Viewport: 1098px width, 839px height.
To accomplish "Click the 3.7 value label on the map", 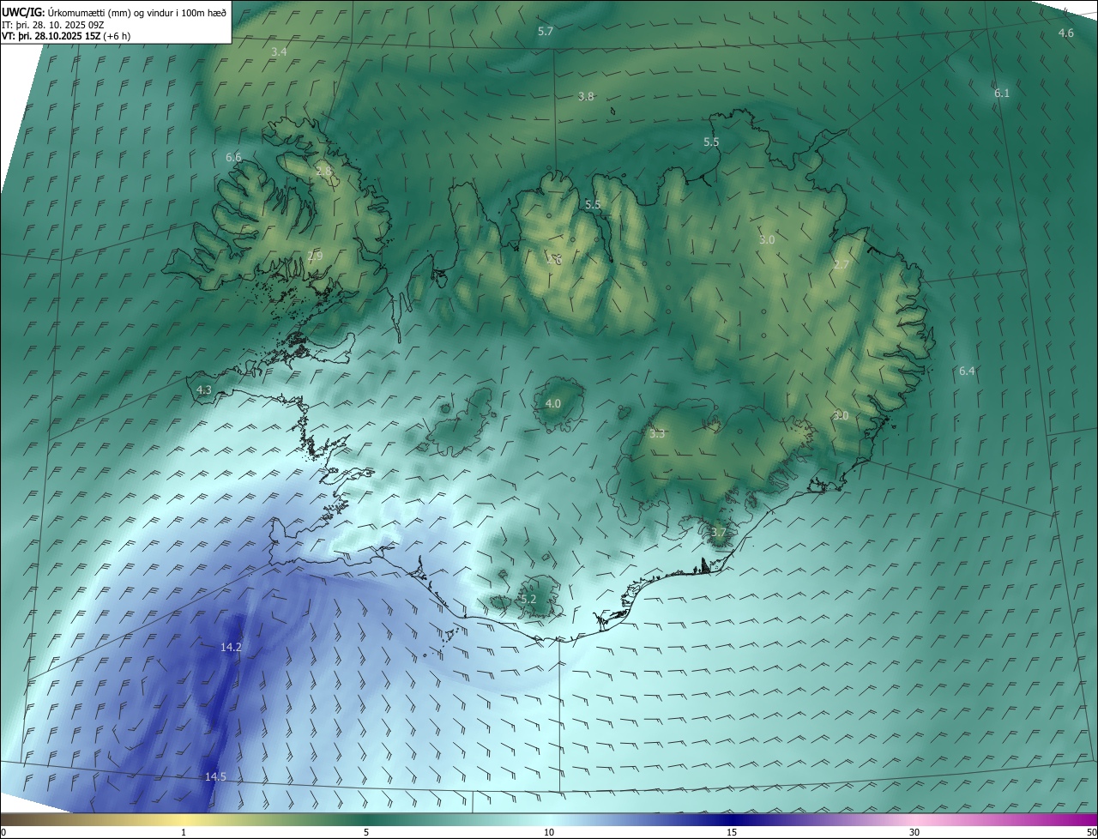I will click(719, 533).
